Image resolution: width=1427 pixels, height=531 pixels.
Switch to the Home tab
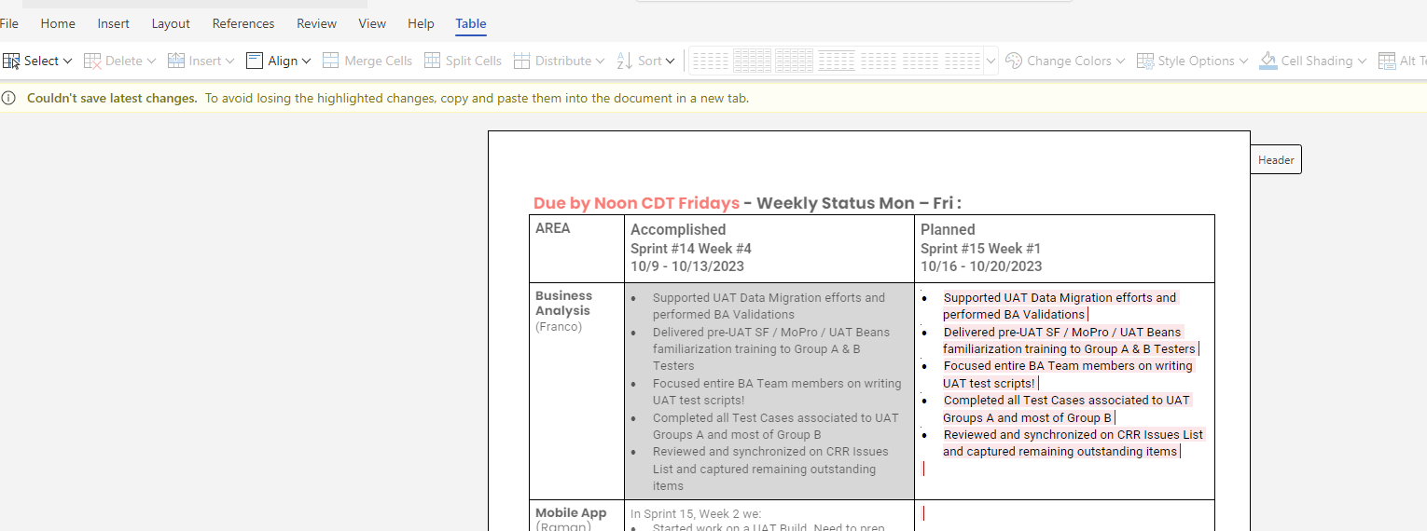pyautogui.click(x=58, y=23)
